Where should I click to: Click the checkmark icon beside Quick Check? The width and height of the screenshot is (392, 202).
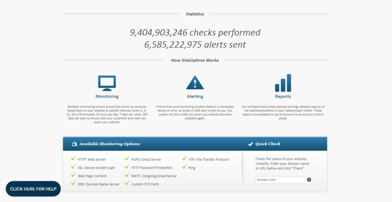[250, 144]
